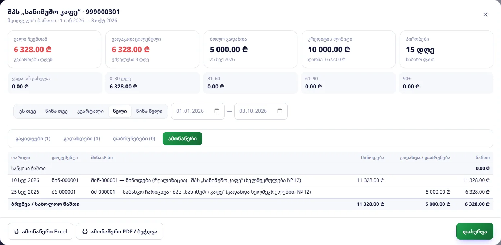Select the კვარტალი period option

click(90, 111)
